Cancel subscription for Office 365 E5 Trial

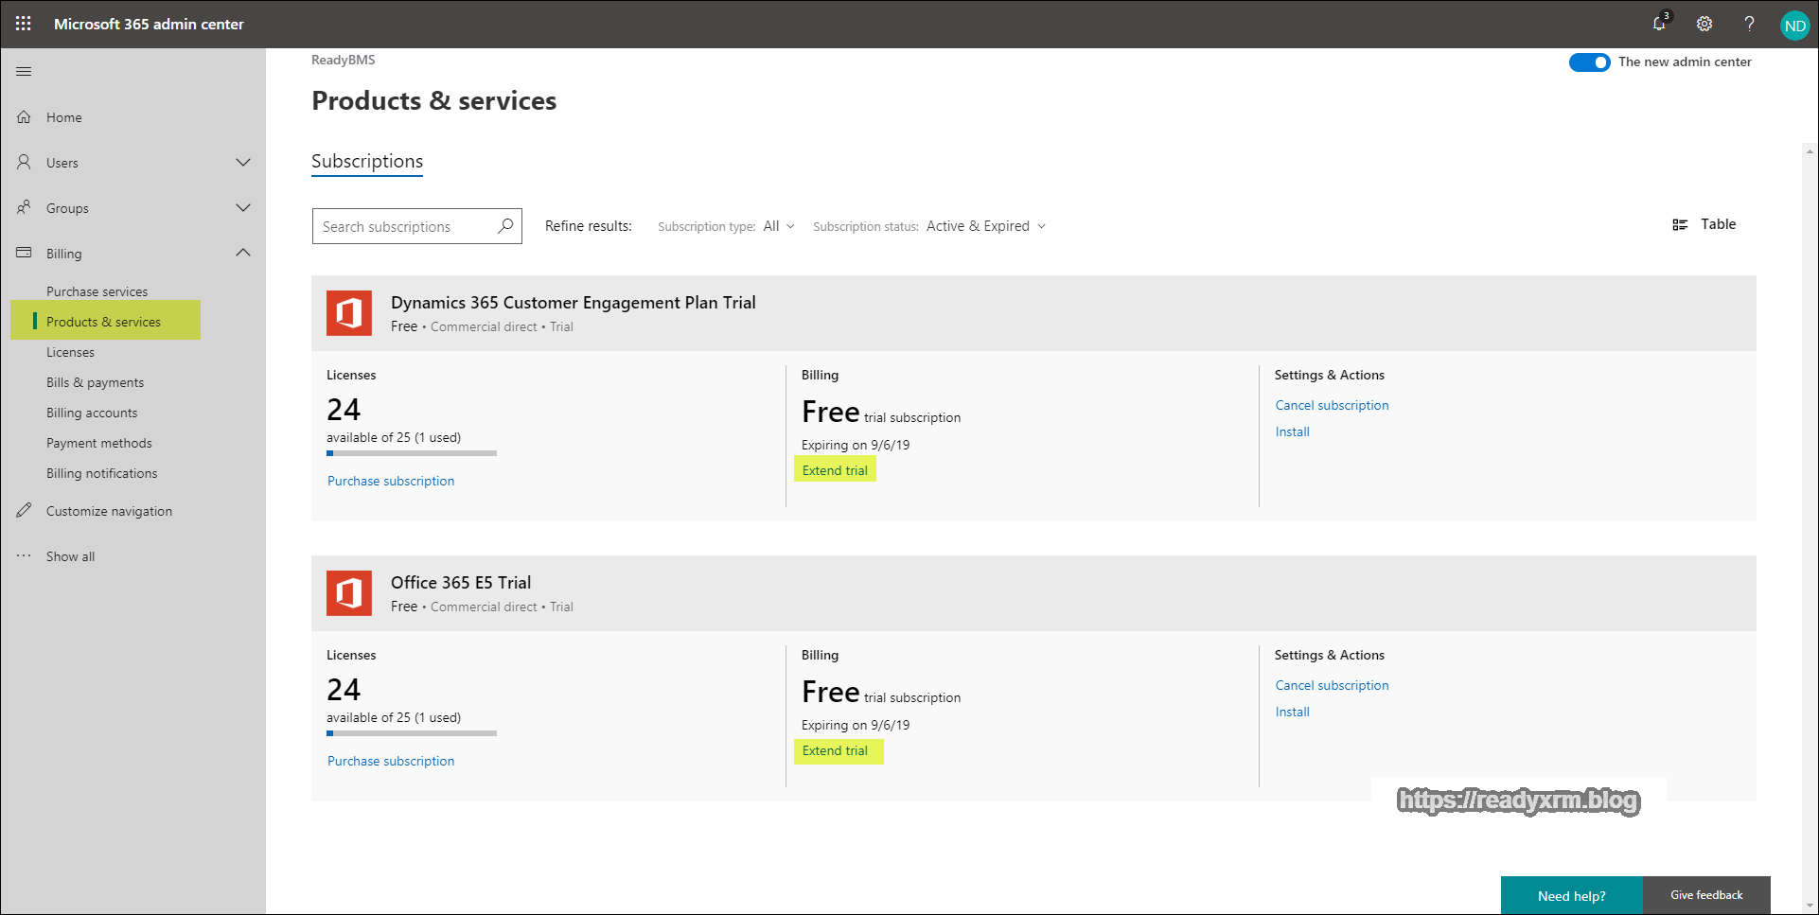pos(1332,685)
